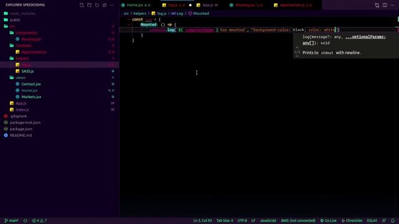Image resolution: width=399 pixels, height=224 pixels.
Task: Open AWS (not connected) status item
Action: coord(298,221)
